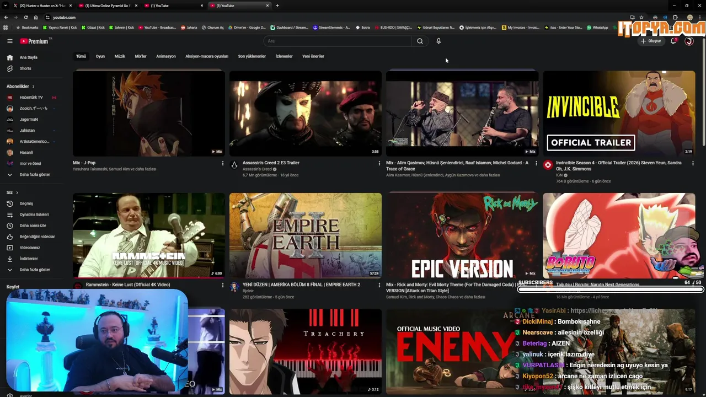Screen dimensions: 706x397
Task: Go to YouTube Premium home logo
Action: [34, 41]
